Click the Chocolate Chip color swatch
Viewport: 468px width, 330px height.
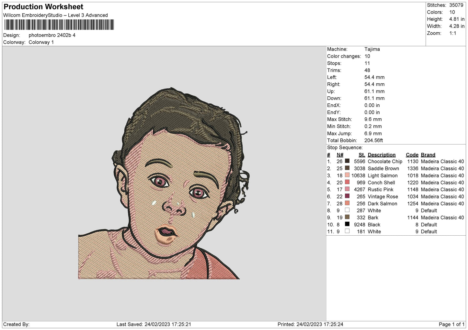pos(347,161)
